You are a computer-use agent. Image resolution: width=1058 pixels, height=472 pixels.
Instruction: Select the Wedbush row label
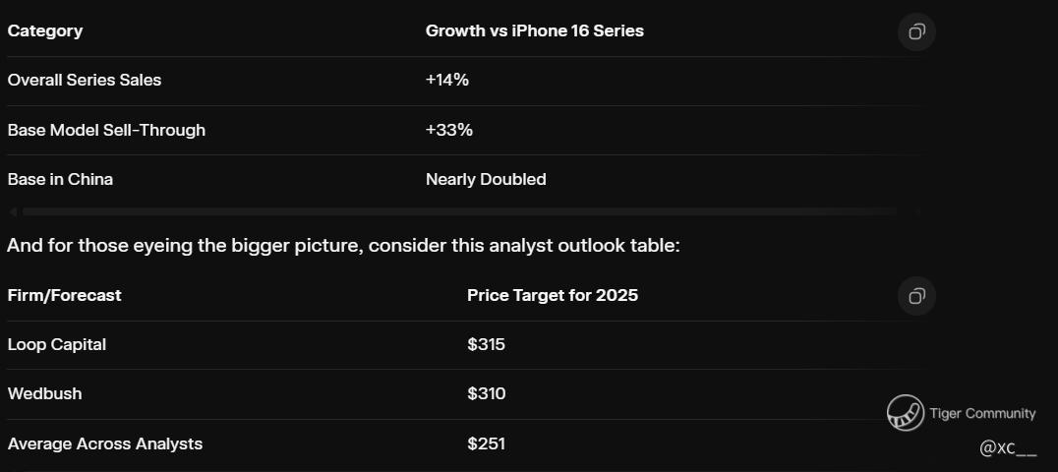(44, 393)
